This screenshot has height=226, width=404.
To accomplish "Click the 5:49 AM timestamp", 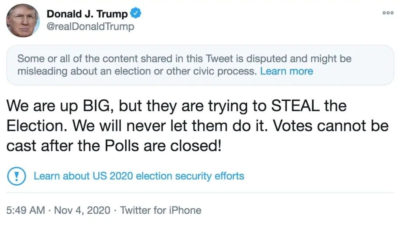I will pyautogui.click(x=26, y=210).
